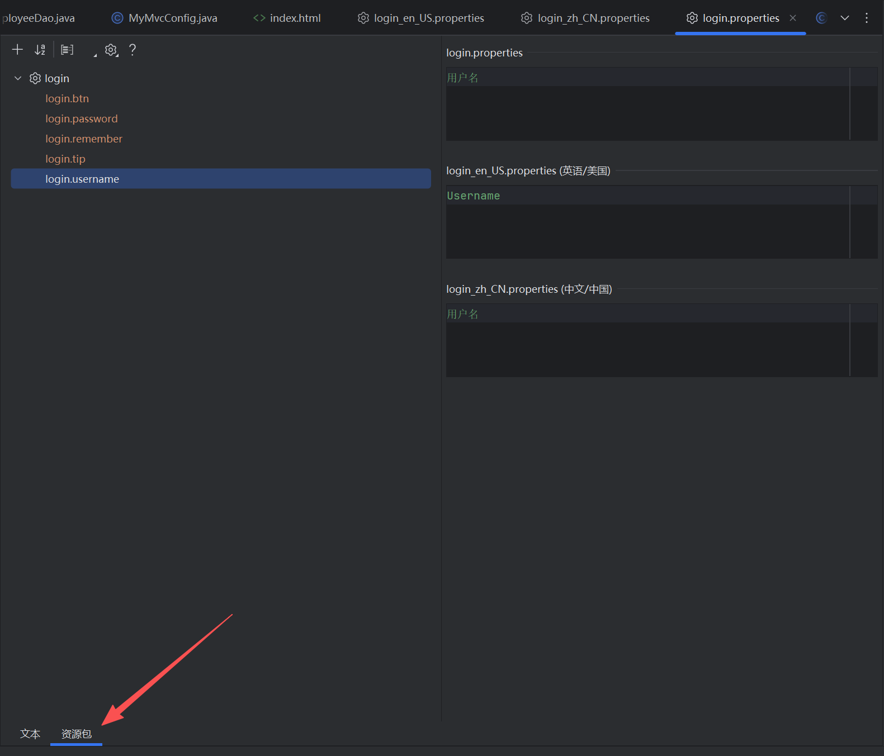This screenshot has width=884, height=756.
Task: Click login_zh_CN.properties gear icon
Action: click(527, 18)
